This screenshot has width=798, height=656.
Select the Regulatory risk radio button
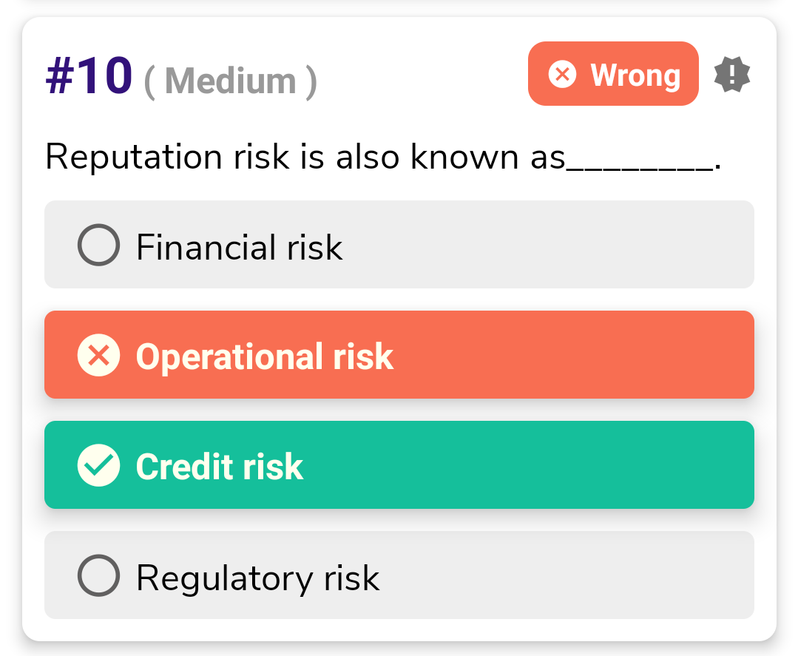click(x=98, y=575)
